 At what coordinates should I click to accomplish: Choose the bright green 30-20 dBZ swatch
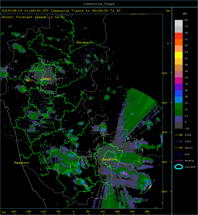tap(179, 106)
